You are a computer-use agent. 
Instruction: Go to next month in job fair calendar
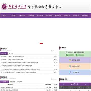(x=85, y=84)
